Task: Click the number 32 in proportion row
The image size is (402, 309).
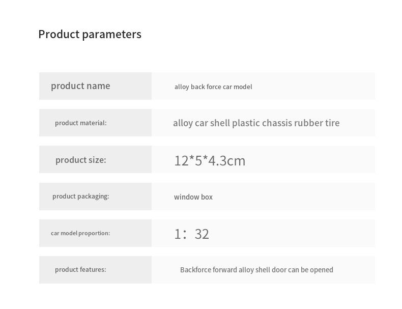Action: (202, 234)
